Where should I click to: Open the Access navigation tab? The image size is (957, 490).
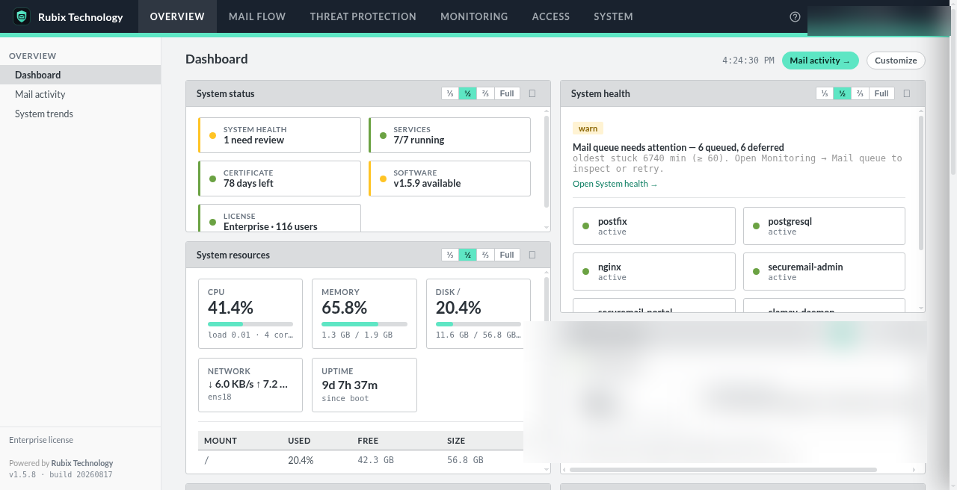551,16
